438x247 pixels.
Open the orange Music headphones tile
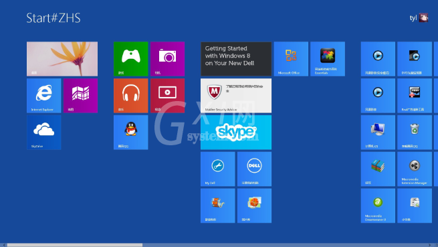pos(130,96)
